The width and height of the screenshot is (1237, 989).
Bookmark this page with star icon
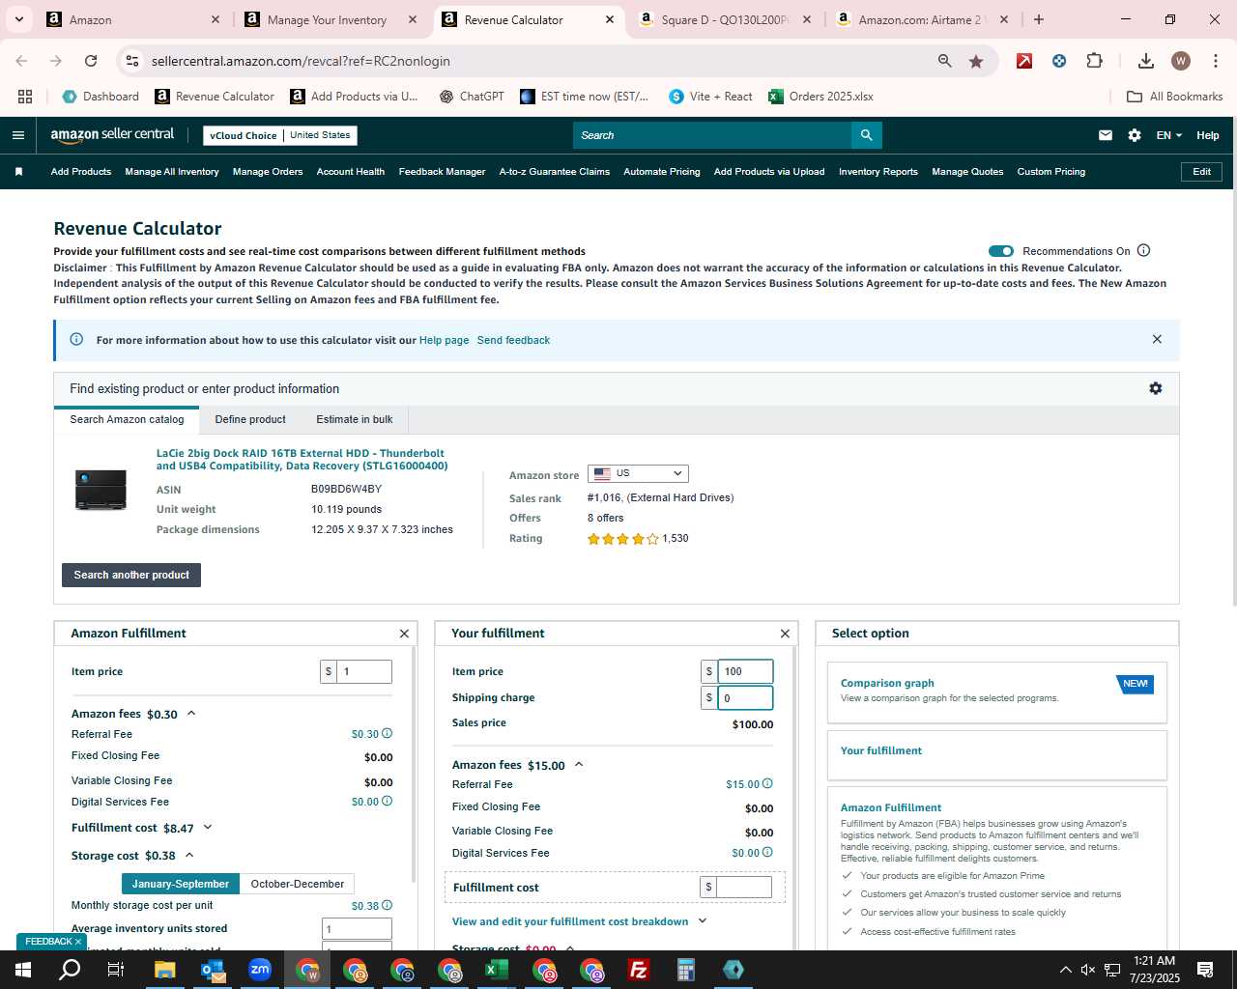coord(976,61)
